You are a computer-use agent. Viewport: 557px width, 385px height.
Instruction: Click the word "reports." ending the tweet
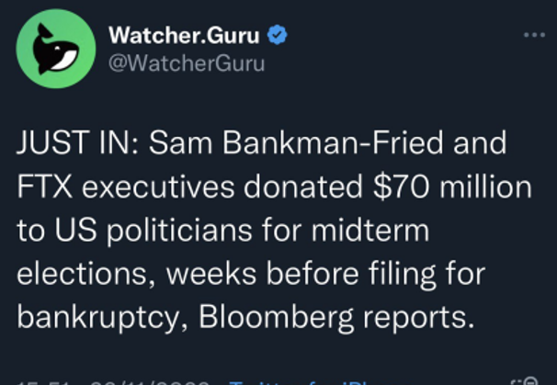click(418, 318)
